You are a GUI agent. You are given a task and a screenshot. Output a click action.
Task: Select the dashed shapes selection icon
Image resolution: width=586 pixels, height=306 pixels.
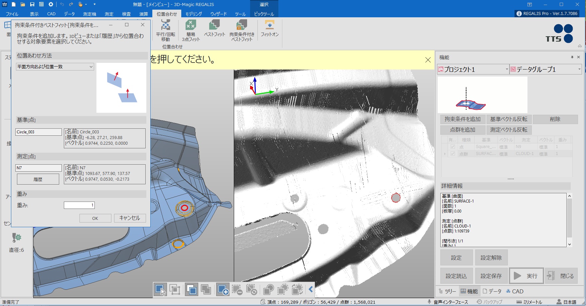[x=283, y=289]
